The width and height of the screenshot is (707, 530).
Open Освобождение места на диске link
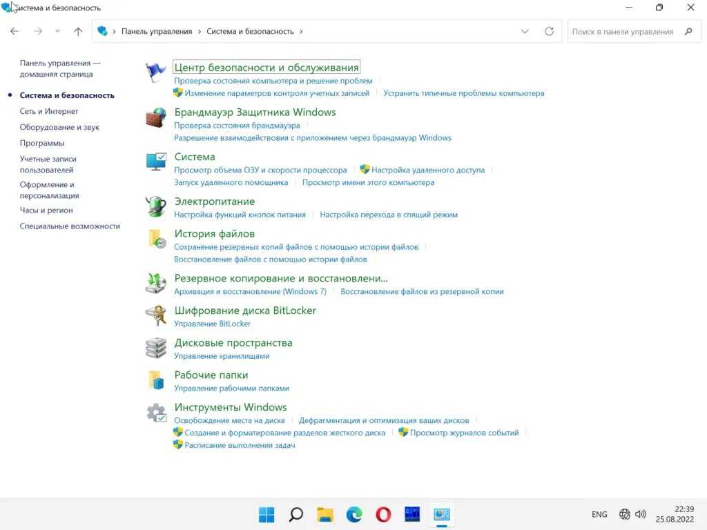point(229,420)
